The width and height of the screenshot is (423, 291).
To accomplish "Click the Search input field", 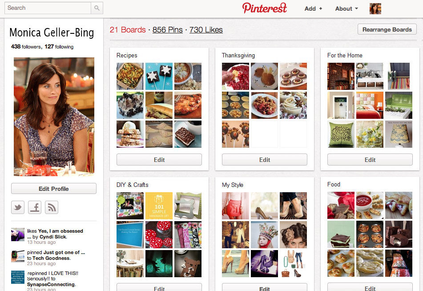I will (x=48, y=8).
